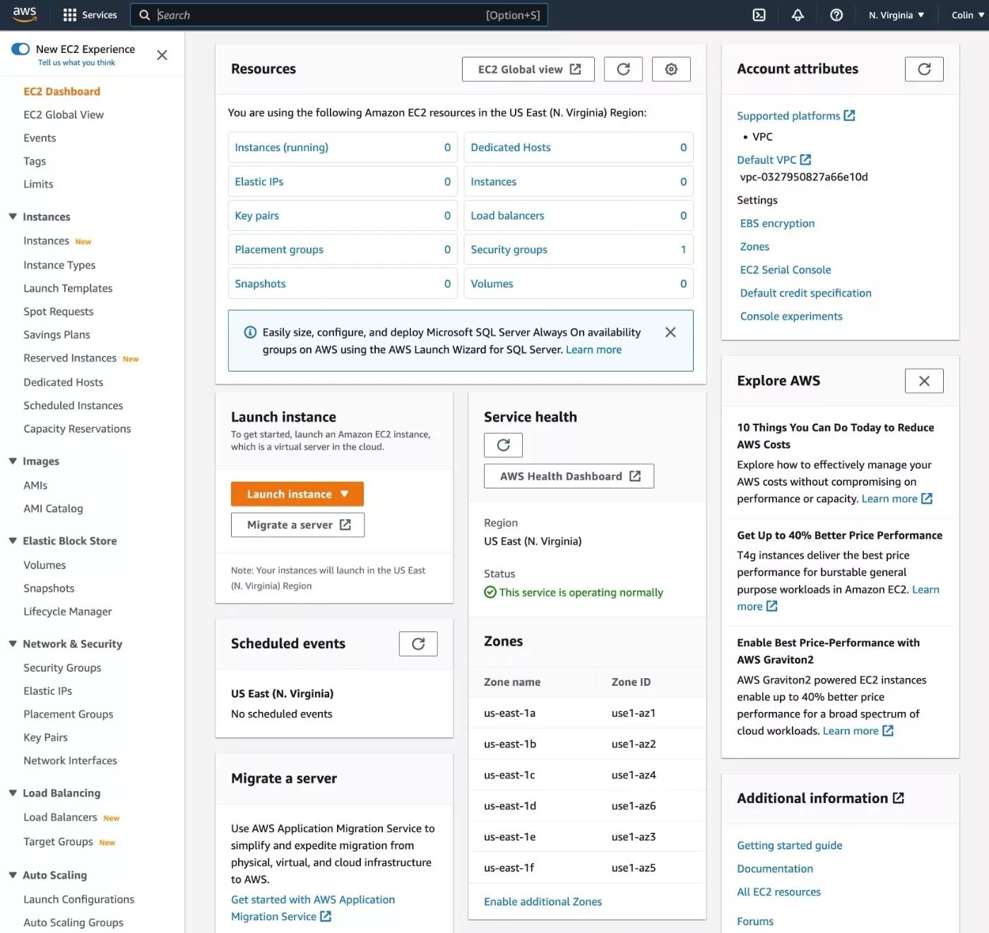The image size is (989, 933).
Task: Select the use1-az6 zone ID cell
Action: coord(634,806)
